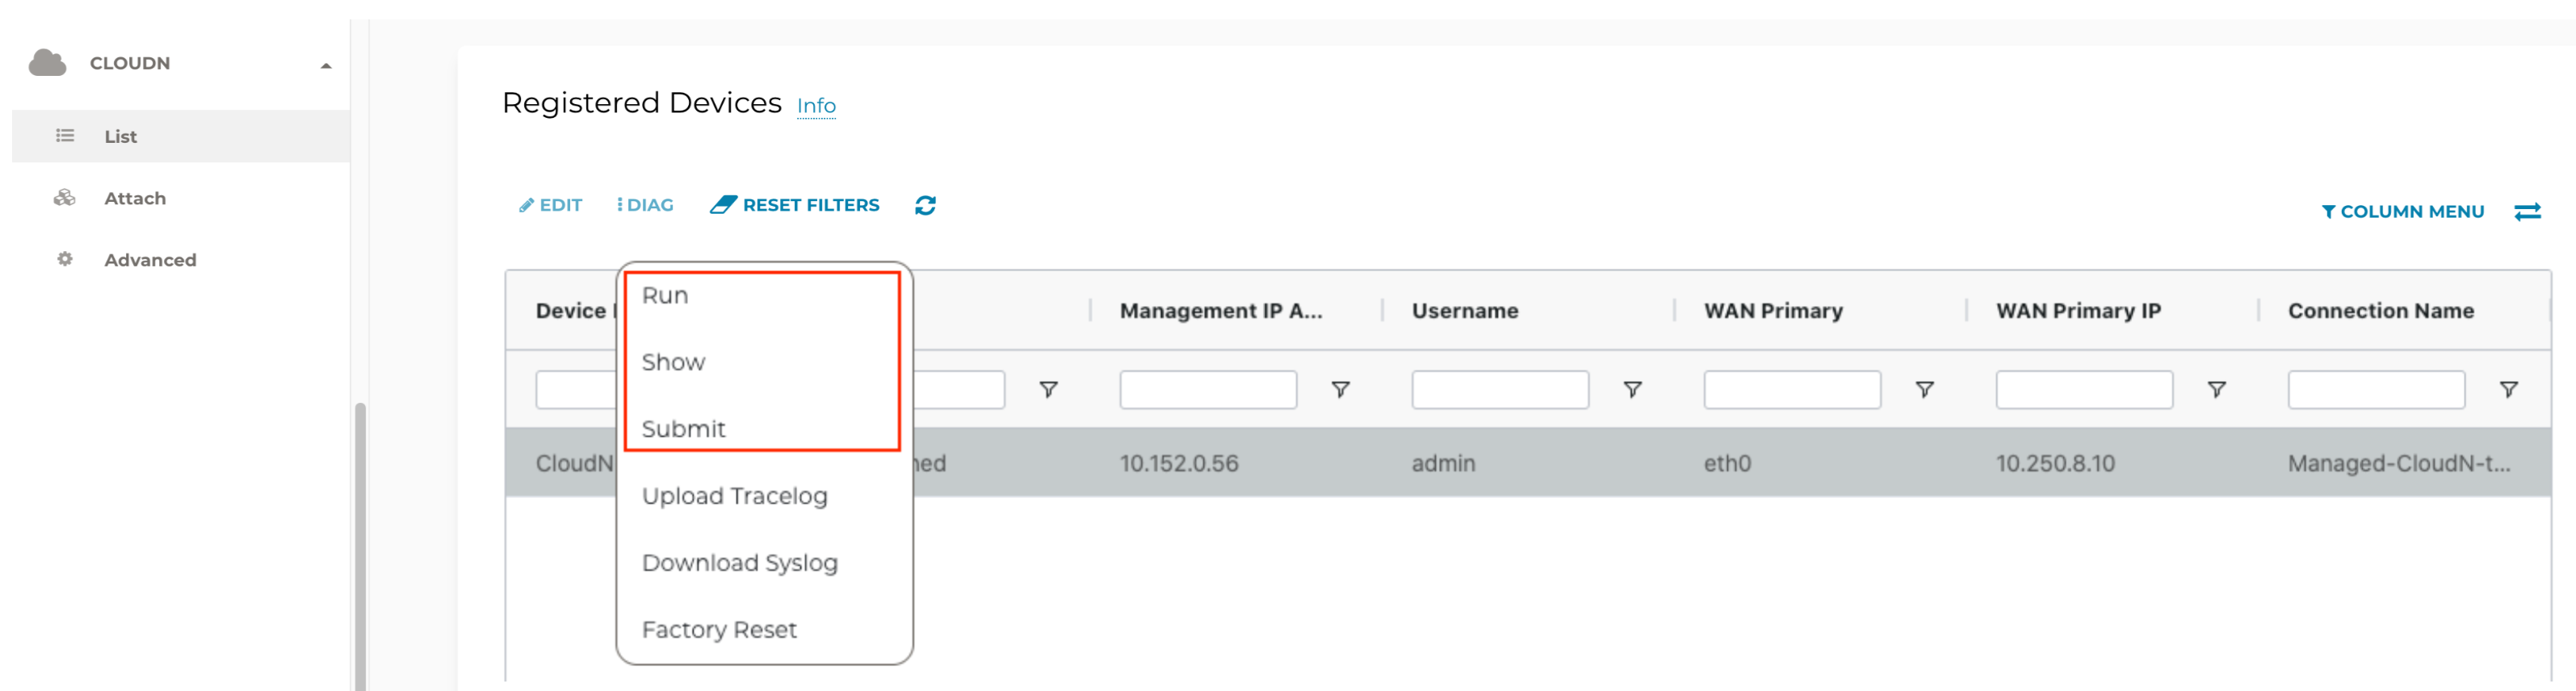Collapse the CLOUDN sidebar section arrow
This screenshot has height=691, width=2576.
(325, 65)
